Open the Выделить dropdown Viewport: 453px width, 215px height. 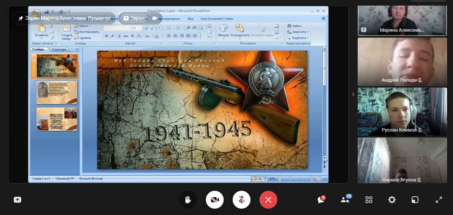coord(298,38)
